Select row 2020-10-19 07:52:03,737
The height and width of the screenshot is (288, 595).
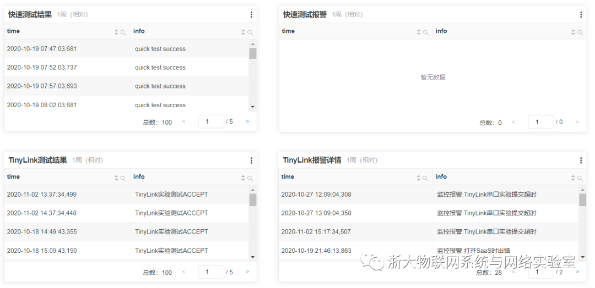(x=126, y=68)
